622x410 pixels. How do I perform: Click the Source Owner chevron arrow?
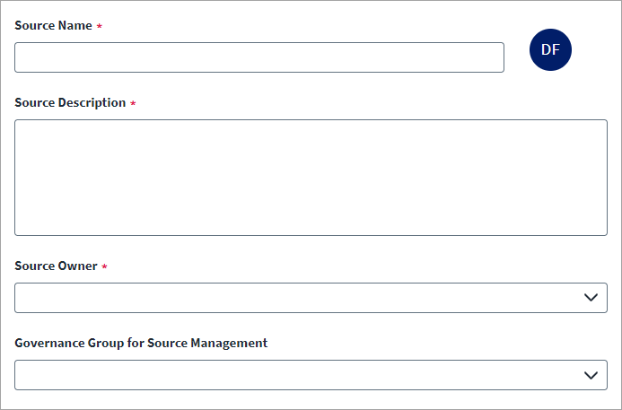pos(591,298)
